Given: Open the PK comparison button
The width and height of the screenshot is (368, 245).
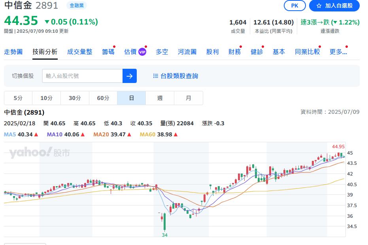Looking at the screenshot, I should point(294,6).
